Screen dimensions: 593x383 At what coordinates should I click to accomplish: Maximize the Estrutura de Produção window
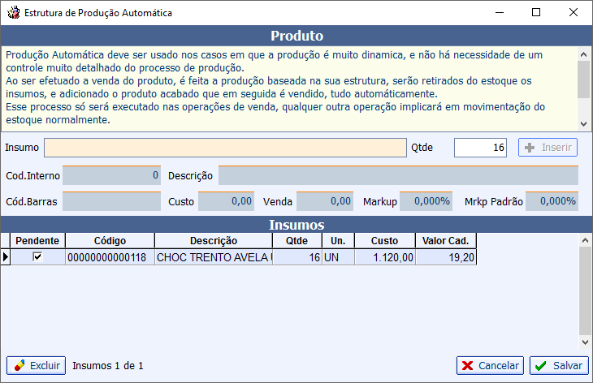[536, 13]
